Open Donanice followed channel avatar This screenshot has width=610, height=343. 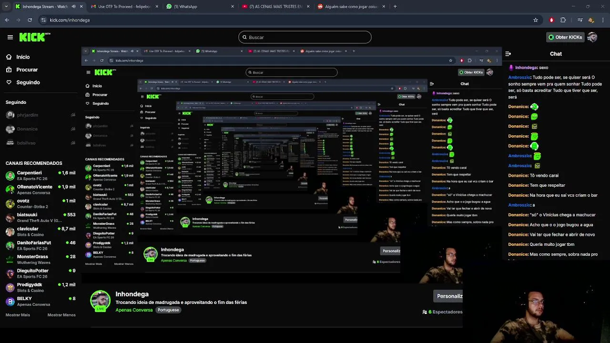click(x=10, y=129)
